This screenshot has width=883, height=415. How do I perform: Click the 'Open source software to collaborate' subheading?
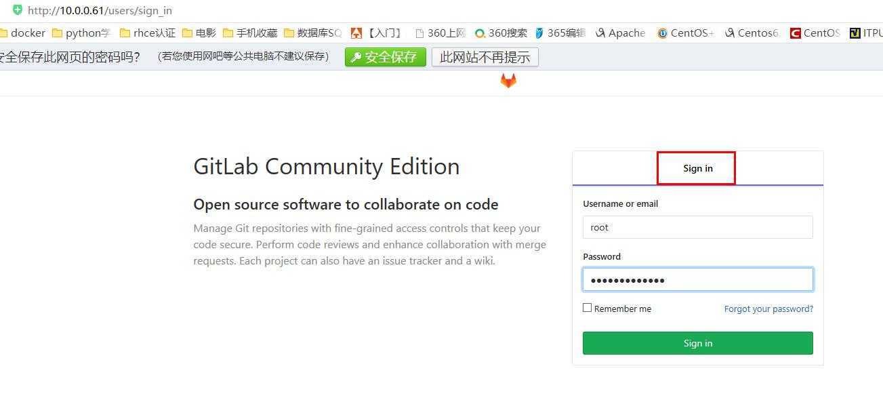346,204
